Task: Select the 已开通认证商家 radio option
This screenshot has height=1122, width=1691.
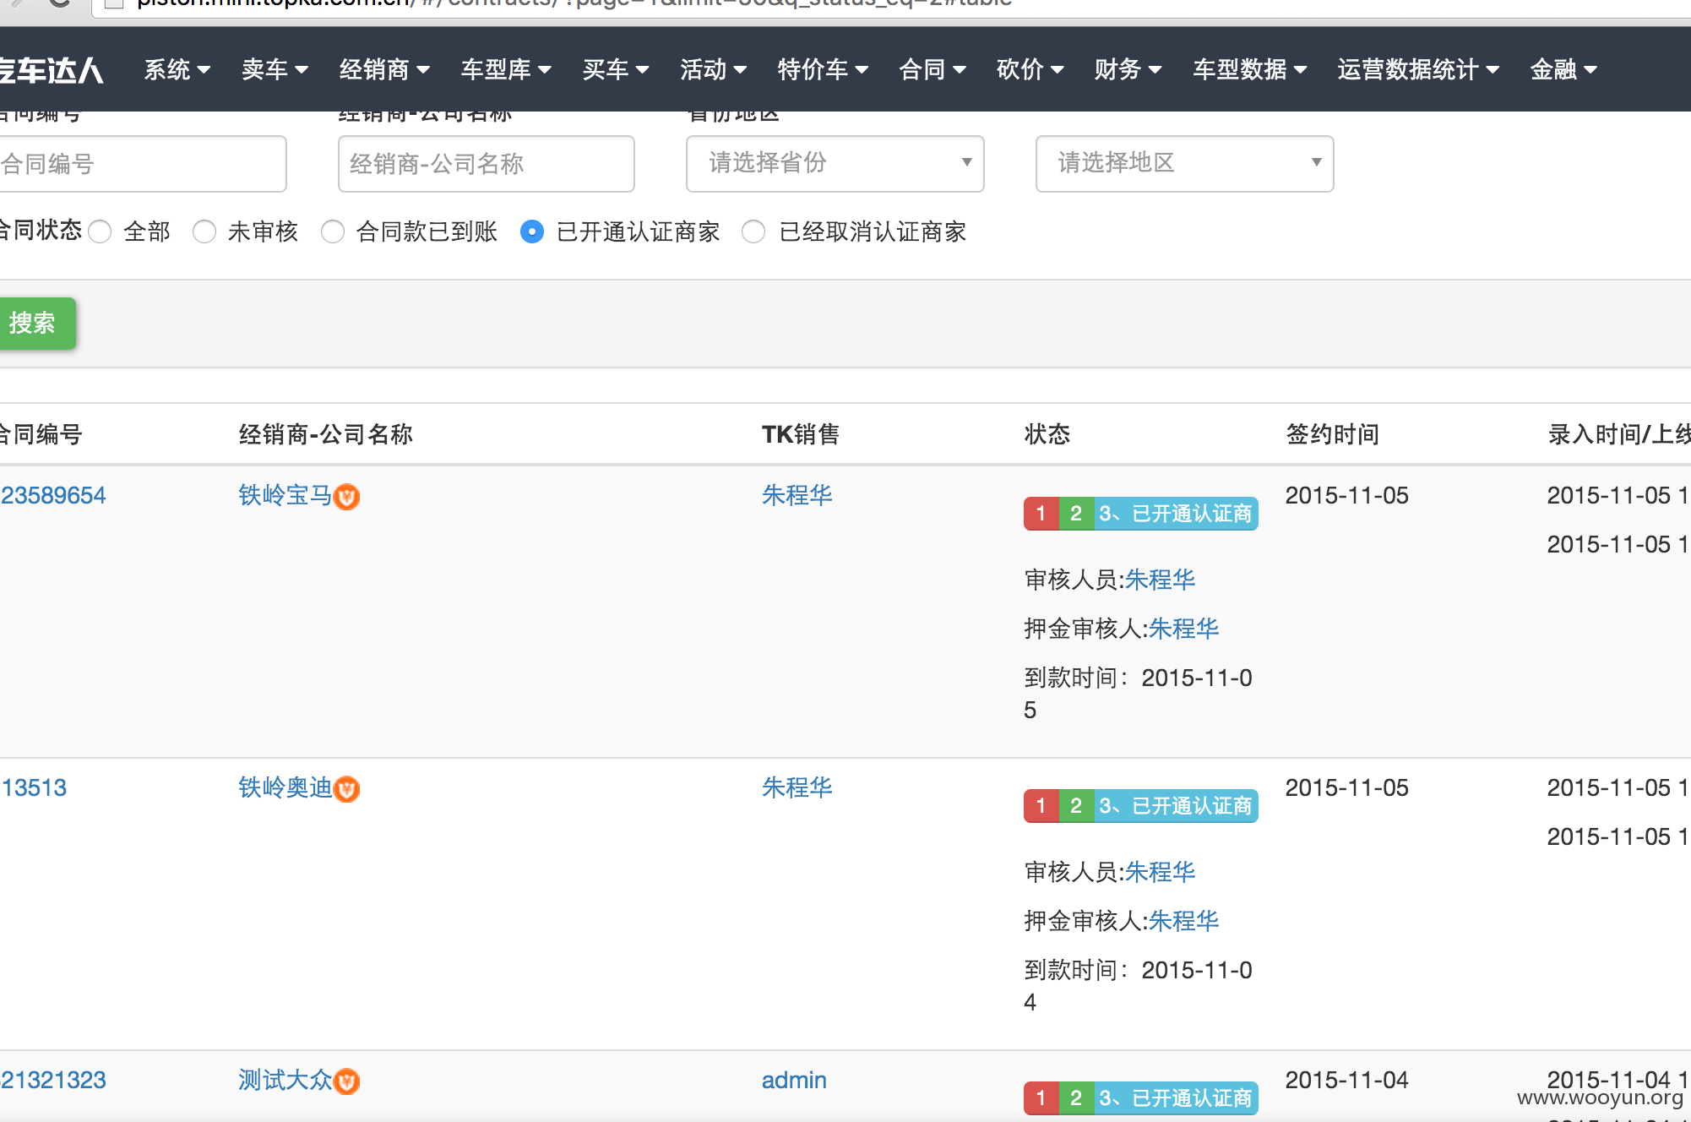Action: [532, 231]
